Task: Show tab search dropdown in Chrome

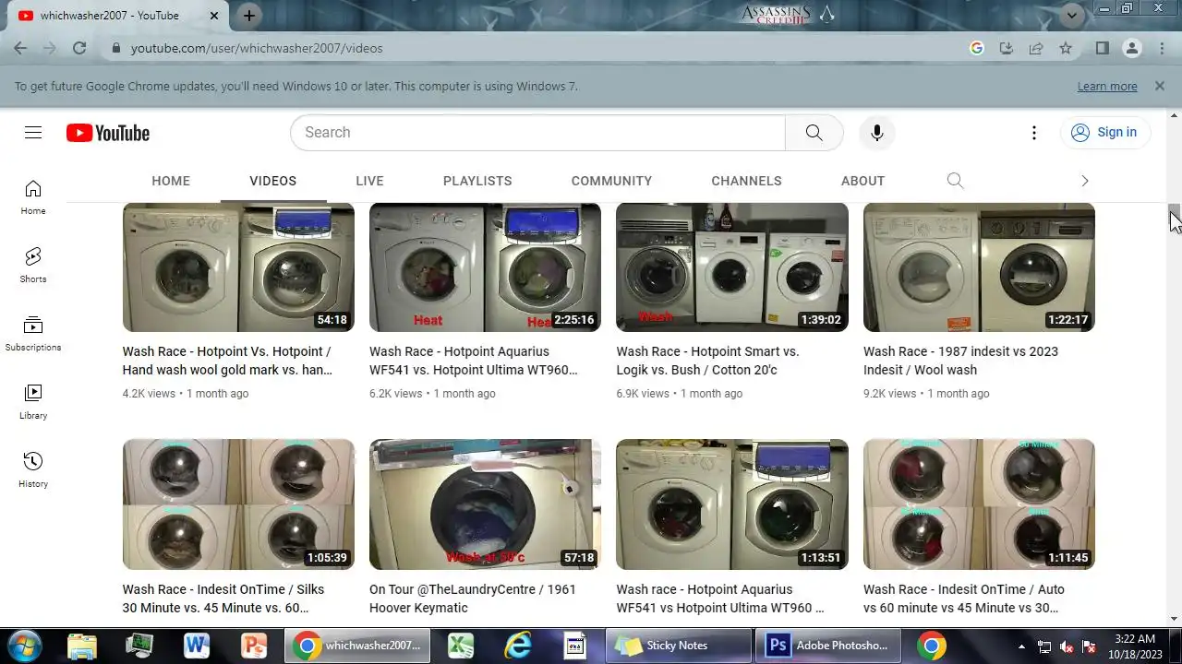Action: pos(1072,15)
